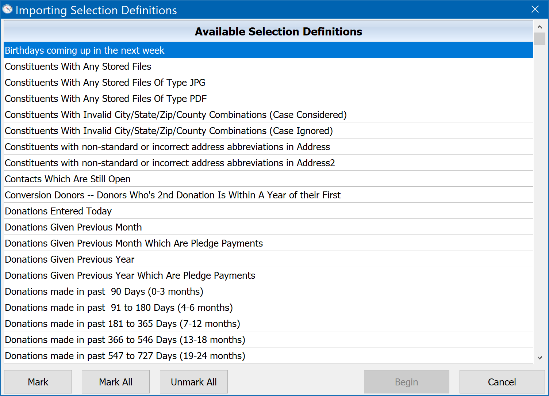Click the scrollbar up arrow
Image resolution: width=549 pixels, height=396 pixels.
tap(540, 27)
